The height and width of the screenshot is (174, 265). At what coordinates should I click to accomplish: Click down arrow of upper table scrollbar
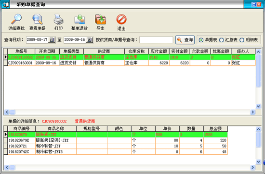[x=258, y=106]
